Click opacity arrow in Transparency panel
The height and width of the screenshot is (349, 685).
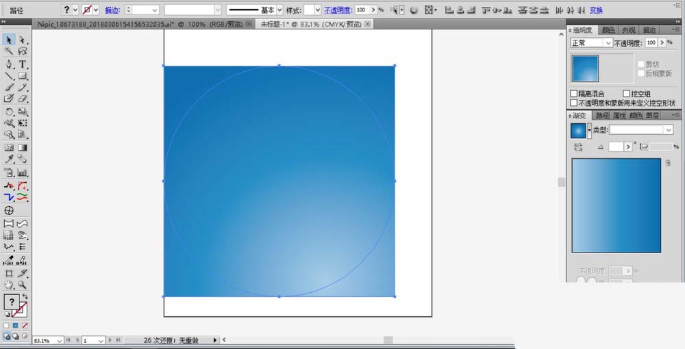coord(662,42)
